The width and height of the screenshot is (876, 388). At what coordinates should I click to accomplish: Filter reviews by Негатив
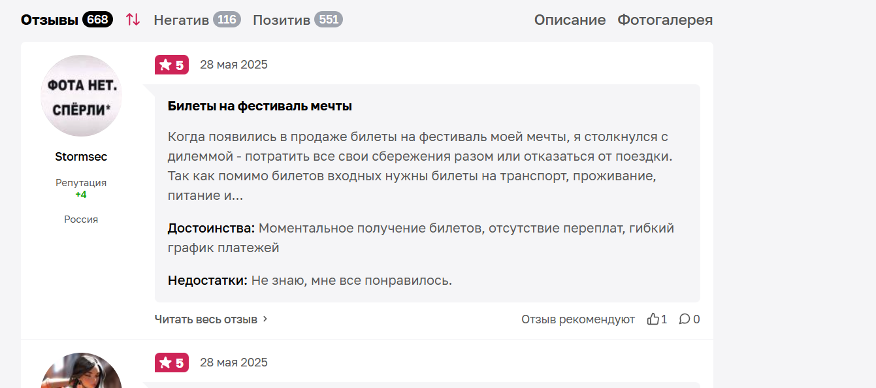click(182, 20)
